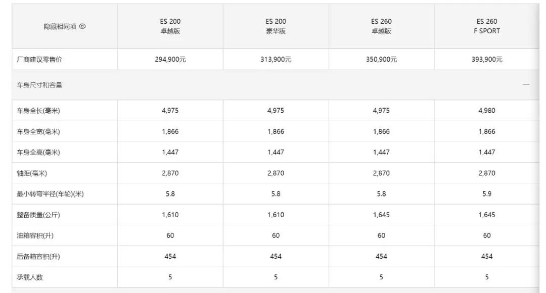Select the 整备质量(公斤) row label
Screen dimensions: 546x293
pos(38,215)
